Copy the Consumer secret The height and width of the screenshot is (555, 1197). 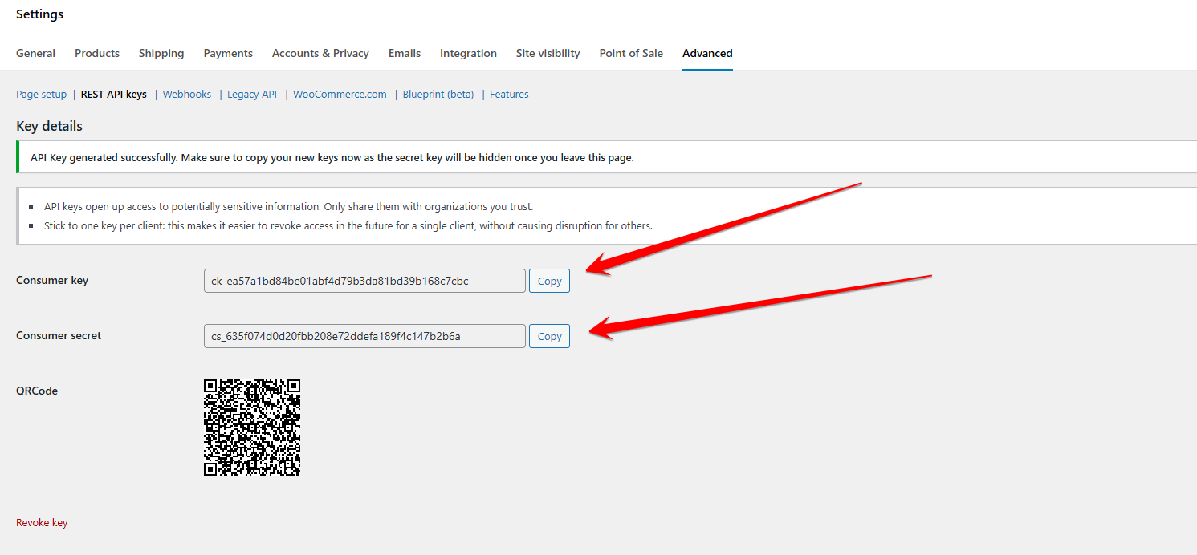coord(549,336)
